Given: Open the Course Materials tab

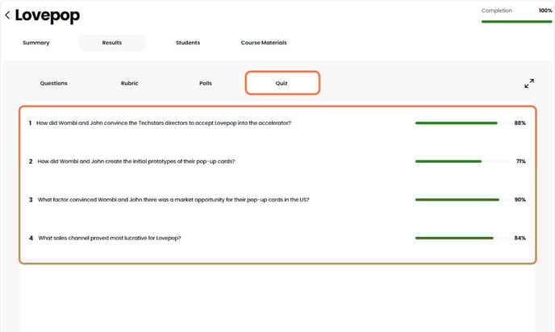Looking at the screenshot, I should point(264,43).
